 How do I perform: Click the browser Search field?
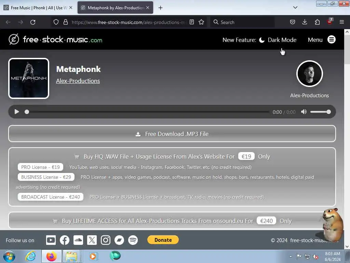[x=242, y=22]
